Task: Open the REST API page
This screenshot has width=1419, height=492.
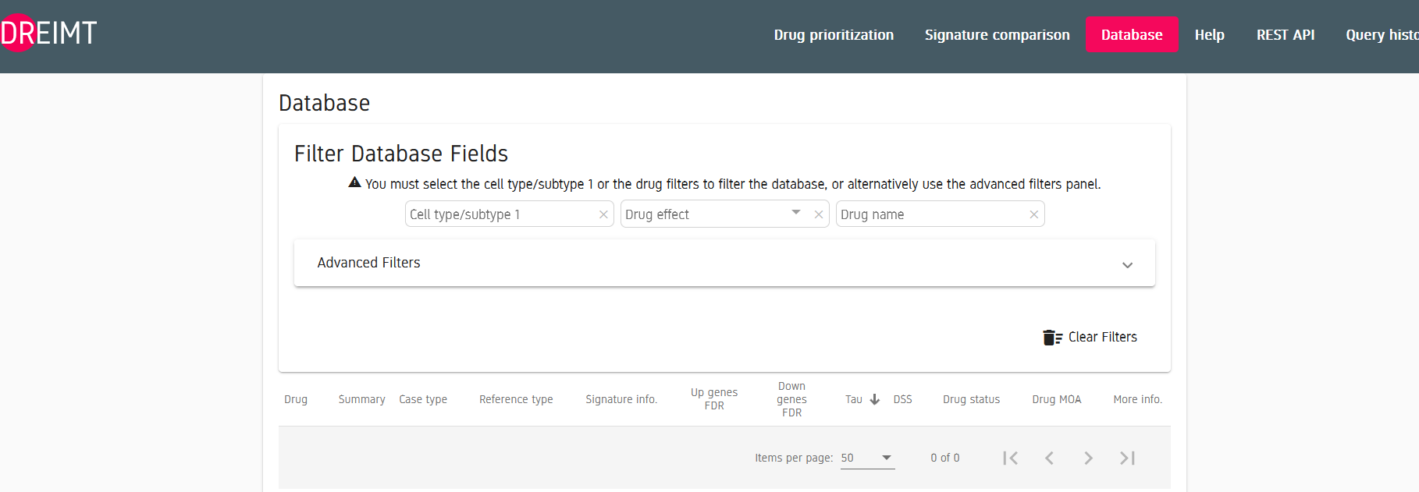Action: [1285, 35]
